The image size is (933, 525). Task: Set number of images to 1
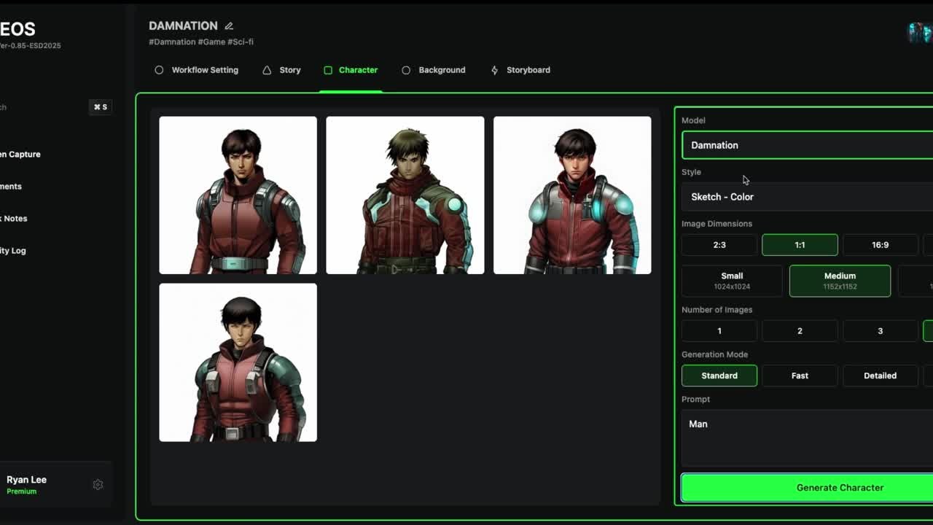tap(719, 331)
